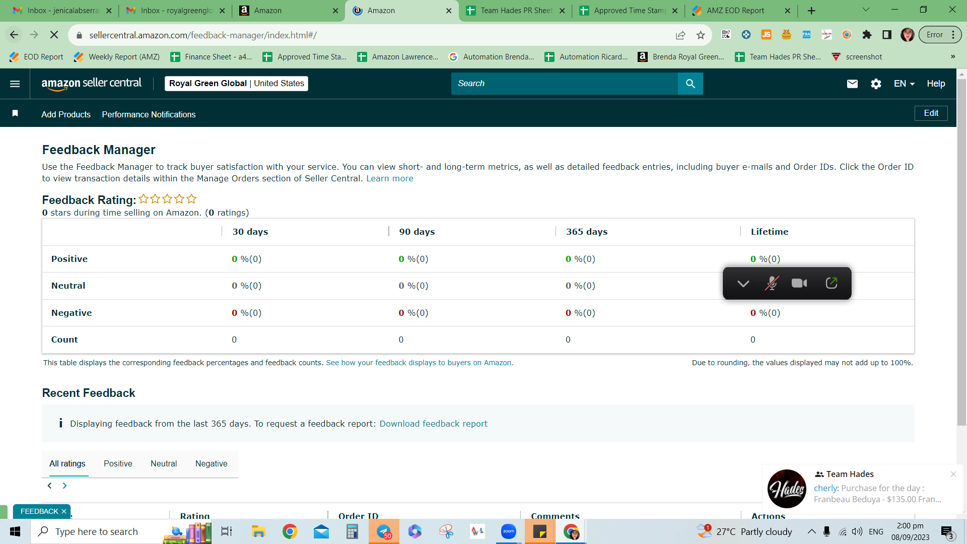The image size is (967, 544).
Task: Toggle the microphone in the Zoom mini bar
Action: (772, 283)
